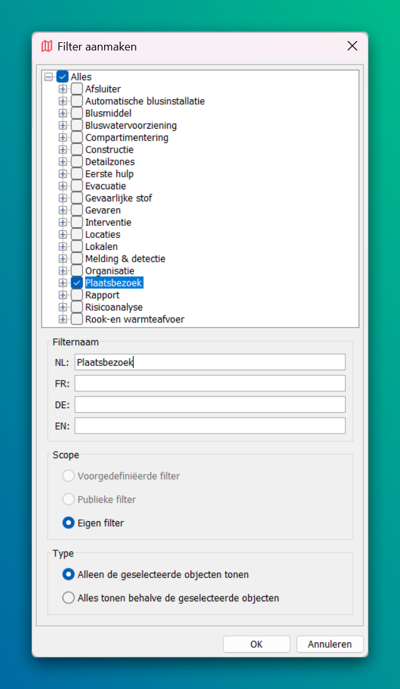The image size is (400, 689).
Task: Click the map icon in the title bar
Action: click(47, 46)
